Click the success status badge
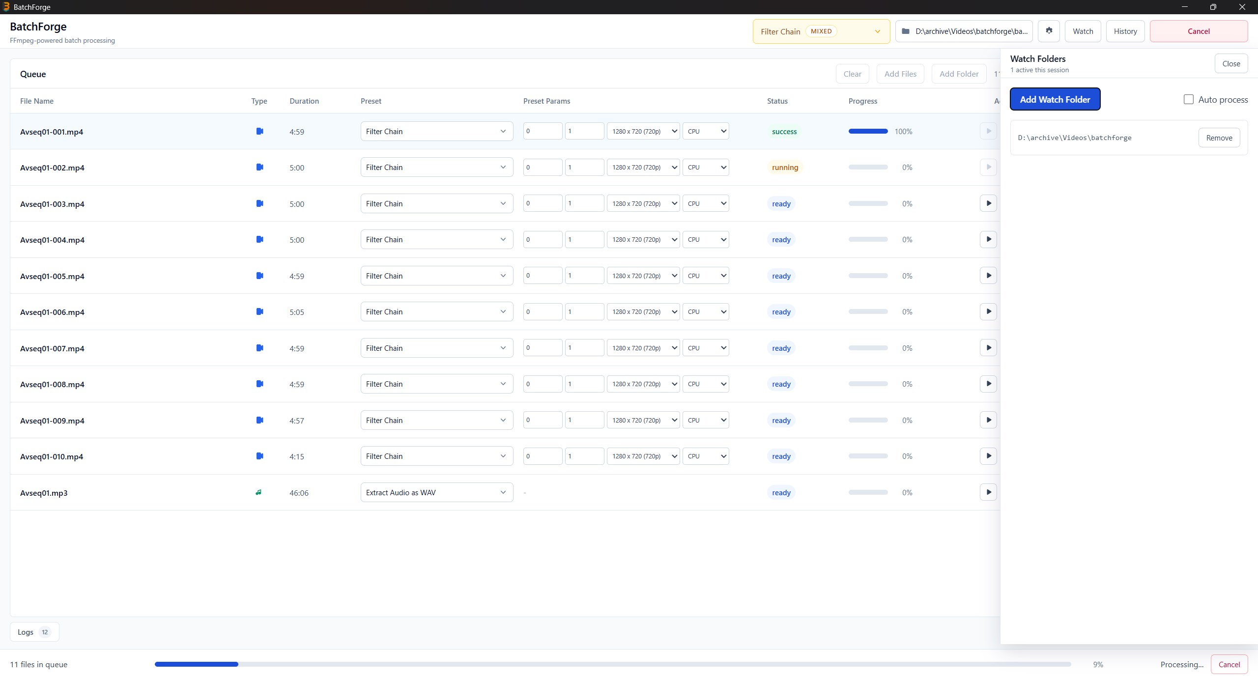This screenshot has width=1258, height=678. [784, 131]
